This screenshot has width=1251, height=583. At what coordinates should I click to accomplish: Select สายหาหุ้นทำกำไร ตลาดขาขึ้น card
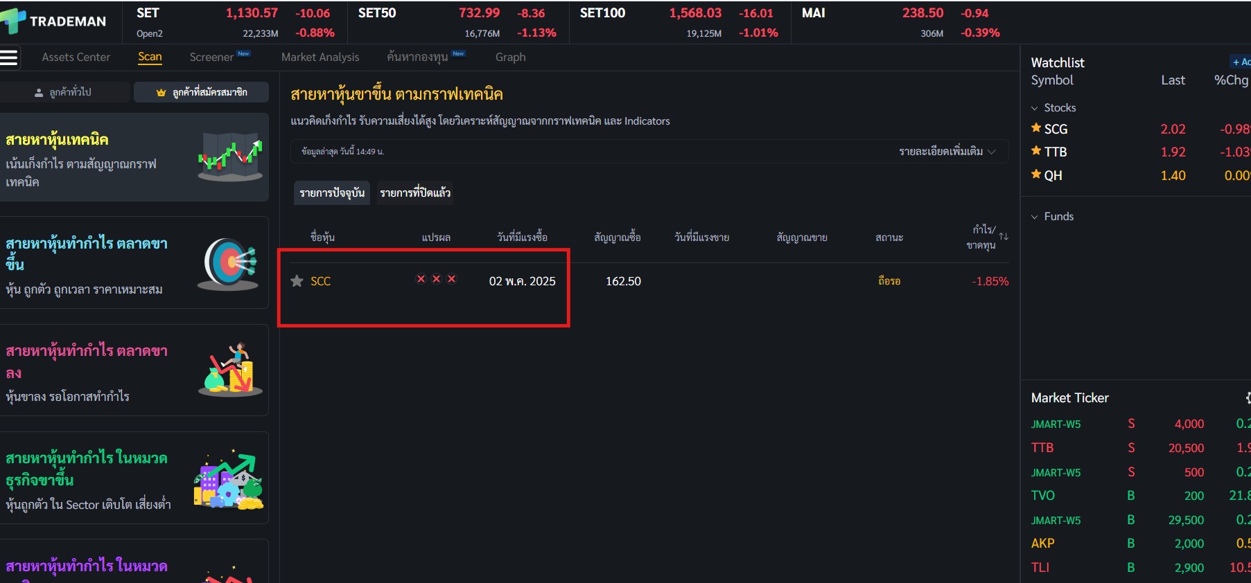pyautogui.click(x=134, y=262)
